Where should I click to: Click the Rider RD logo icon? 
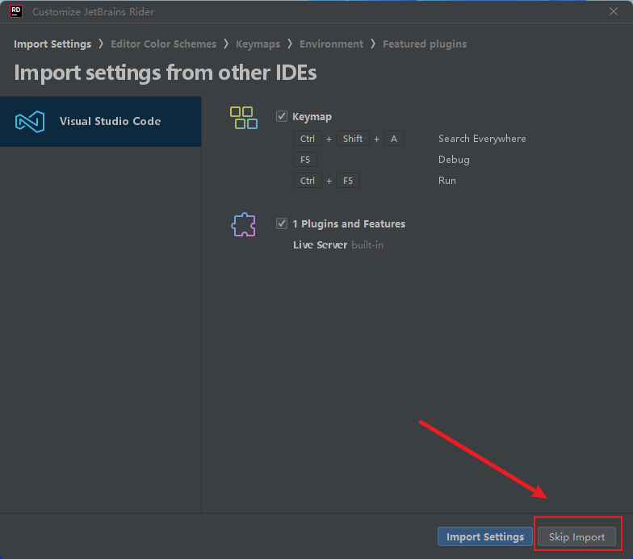click(16, 11)
